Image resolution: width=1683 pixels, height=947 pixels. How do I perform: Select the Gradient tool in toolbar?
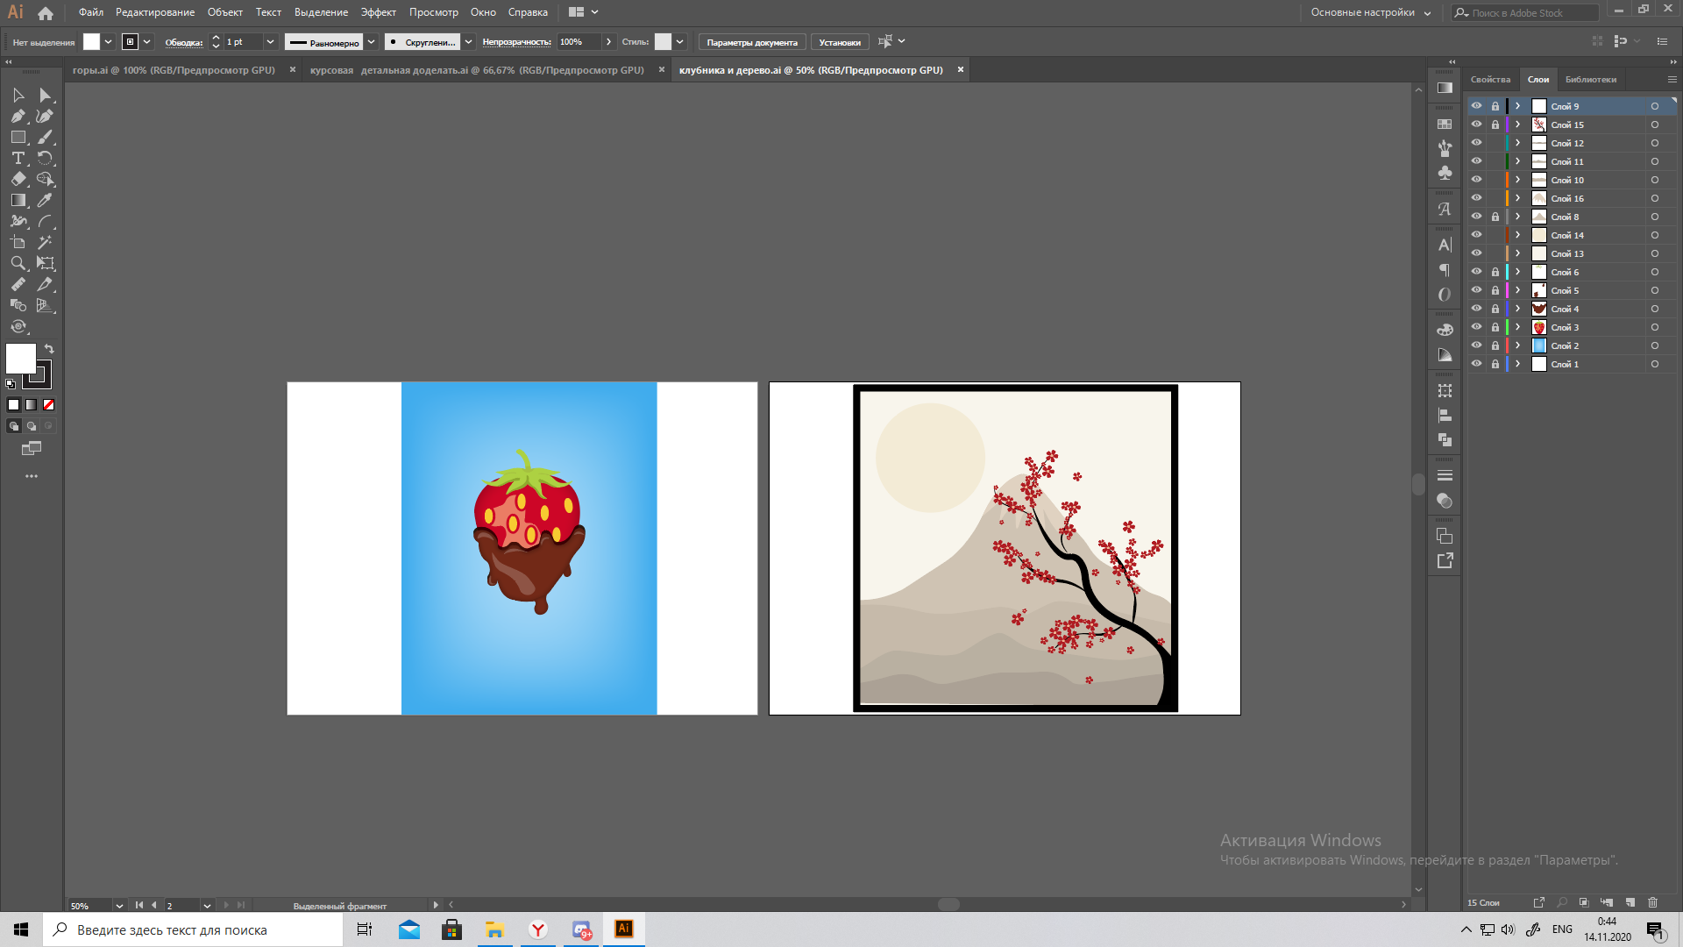coord(18,200)
